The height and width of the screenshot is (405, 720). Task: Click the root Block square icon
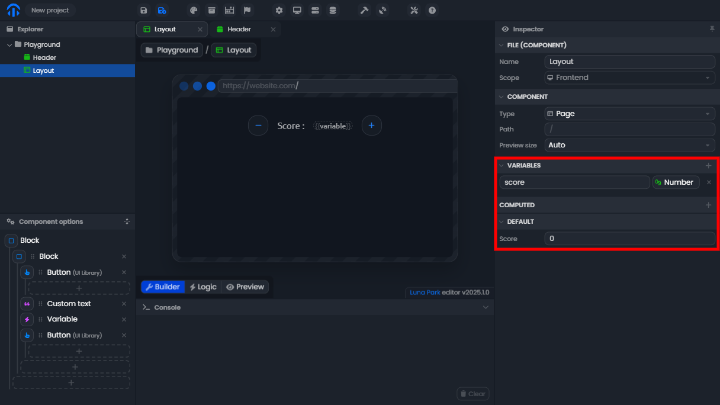click(x=11, y=241)
